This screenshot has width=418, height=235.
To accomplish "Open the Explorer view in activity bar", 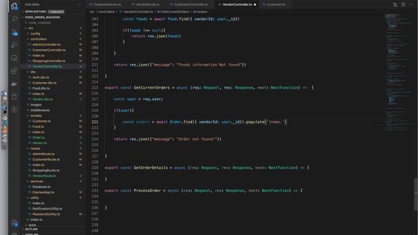I will 14,6.
